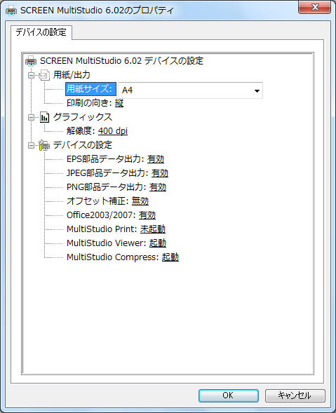
Task: Click the OK button
Action: point(228,395)
